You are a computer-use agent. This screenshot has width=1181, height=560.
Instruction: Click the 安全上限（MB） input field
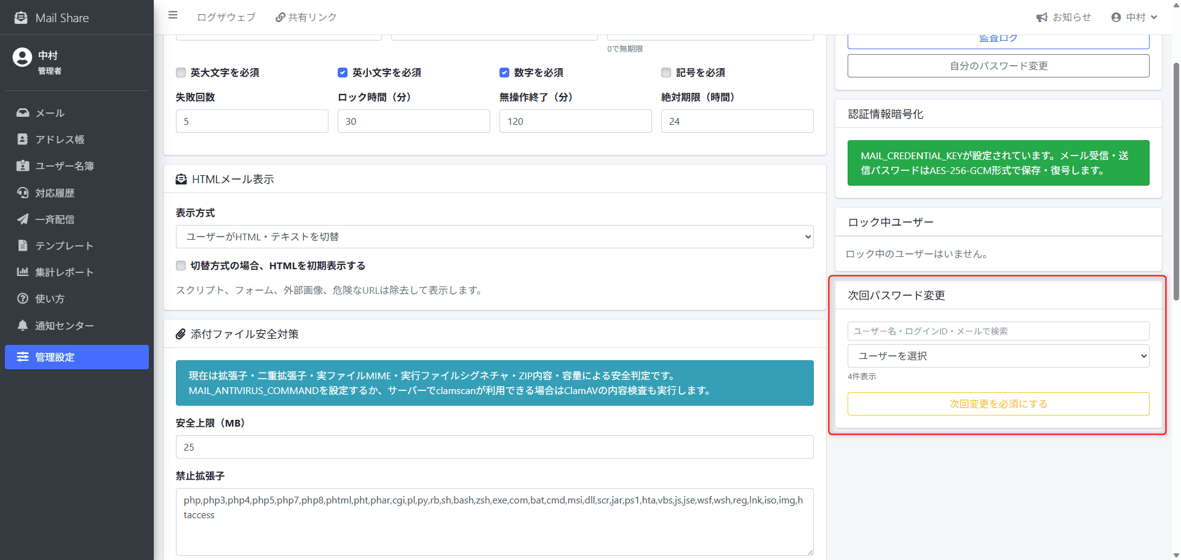point(495,447)
